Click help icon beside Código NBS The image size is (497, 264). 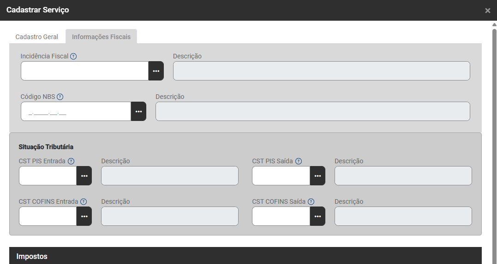point(60,97)
